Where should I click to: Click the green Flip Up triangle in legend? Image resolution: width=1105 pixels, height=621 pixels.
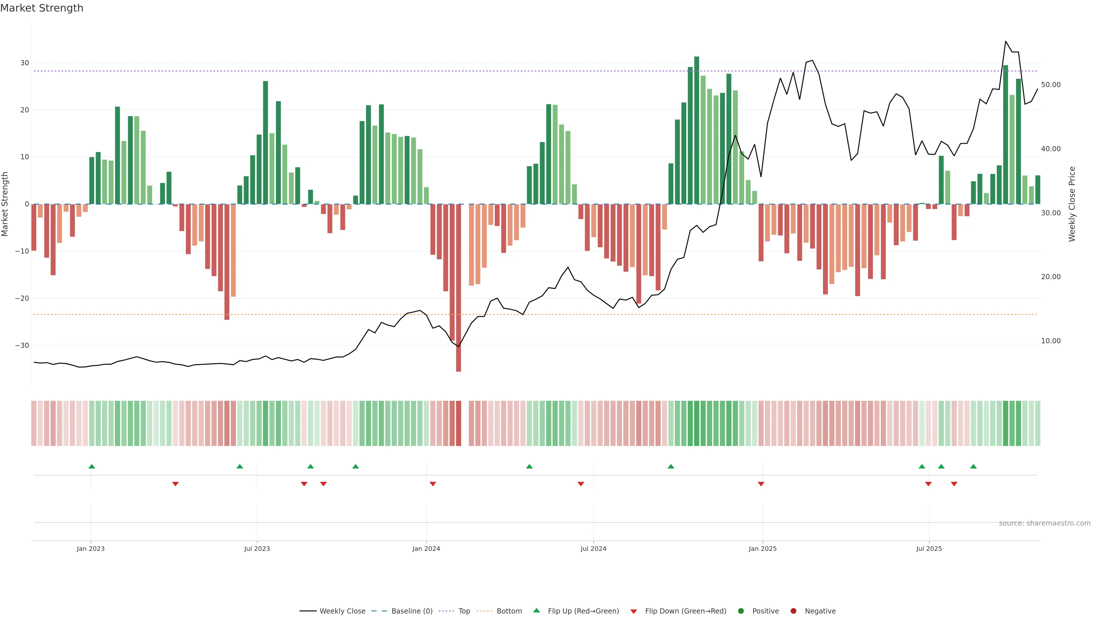pyautogui.click(x=536, y=610)
